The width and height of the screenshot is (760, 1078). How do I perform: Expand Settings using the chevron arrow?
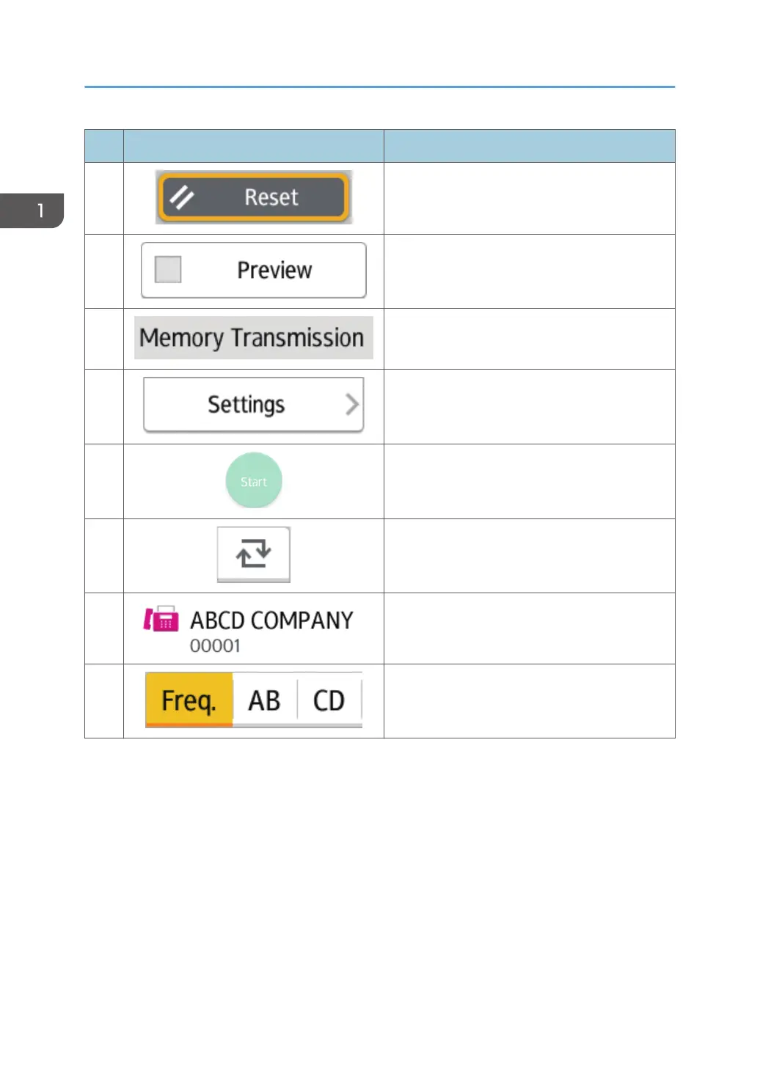[352, 405]
